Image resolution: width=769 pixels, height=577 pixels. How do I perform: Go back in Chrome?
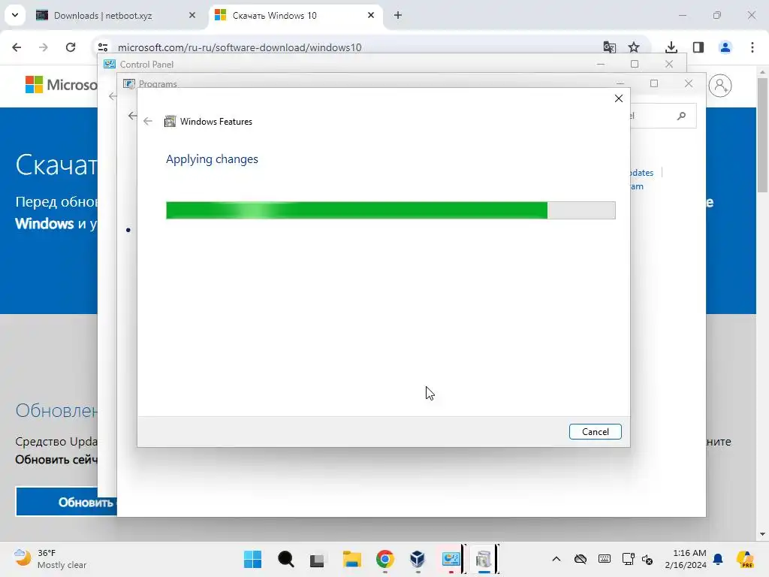coord(17,47)
